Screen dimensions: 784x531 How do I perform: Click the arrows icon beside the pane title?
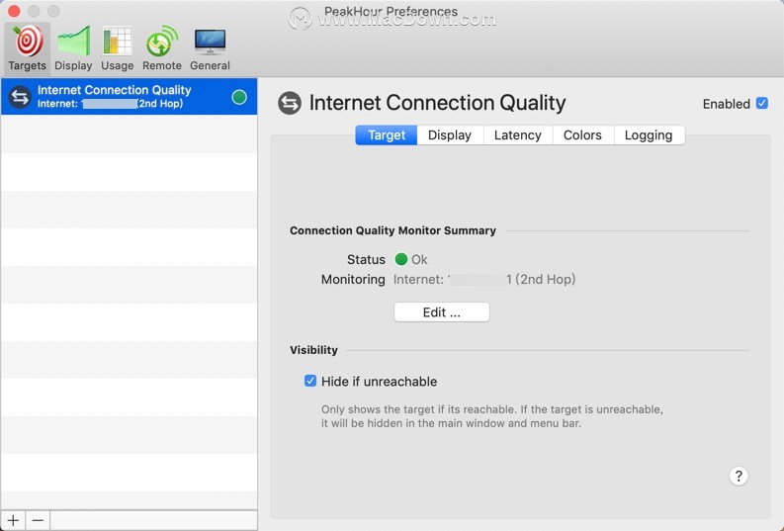[290, 103]
